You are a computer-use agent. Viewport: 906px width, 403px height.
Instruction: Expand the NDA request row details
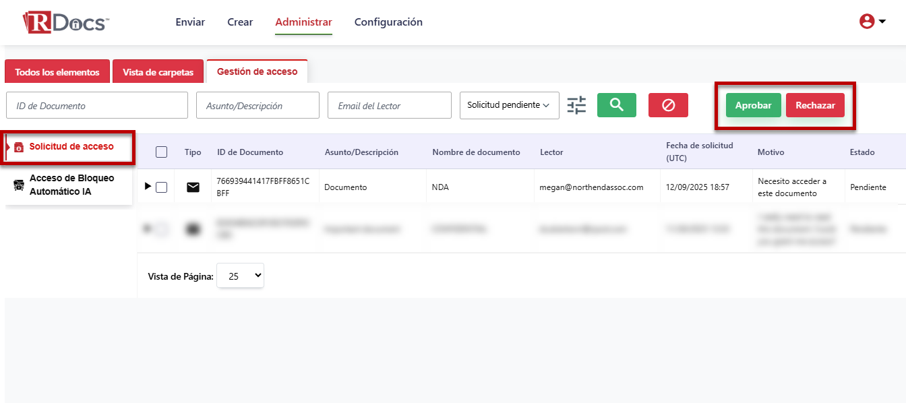[148, 187]
